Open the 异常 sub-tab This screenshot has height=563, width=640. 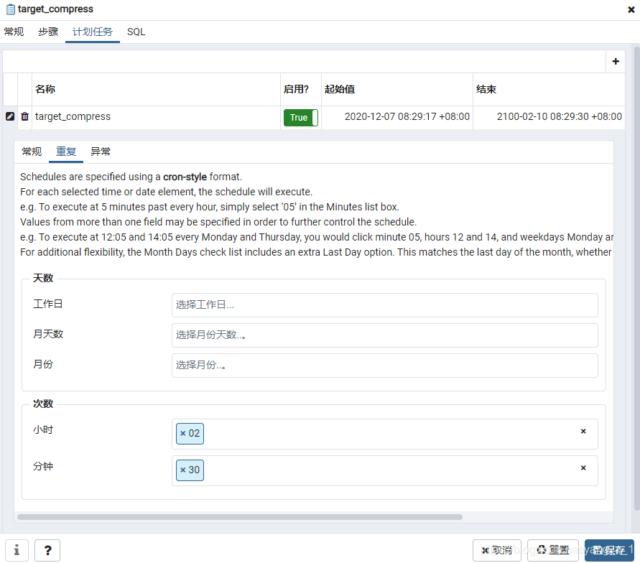(x=101, y=152)
